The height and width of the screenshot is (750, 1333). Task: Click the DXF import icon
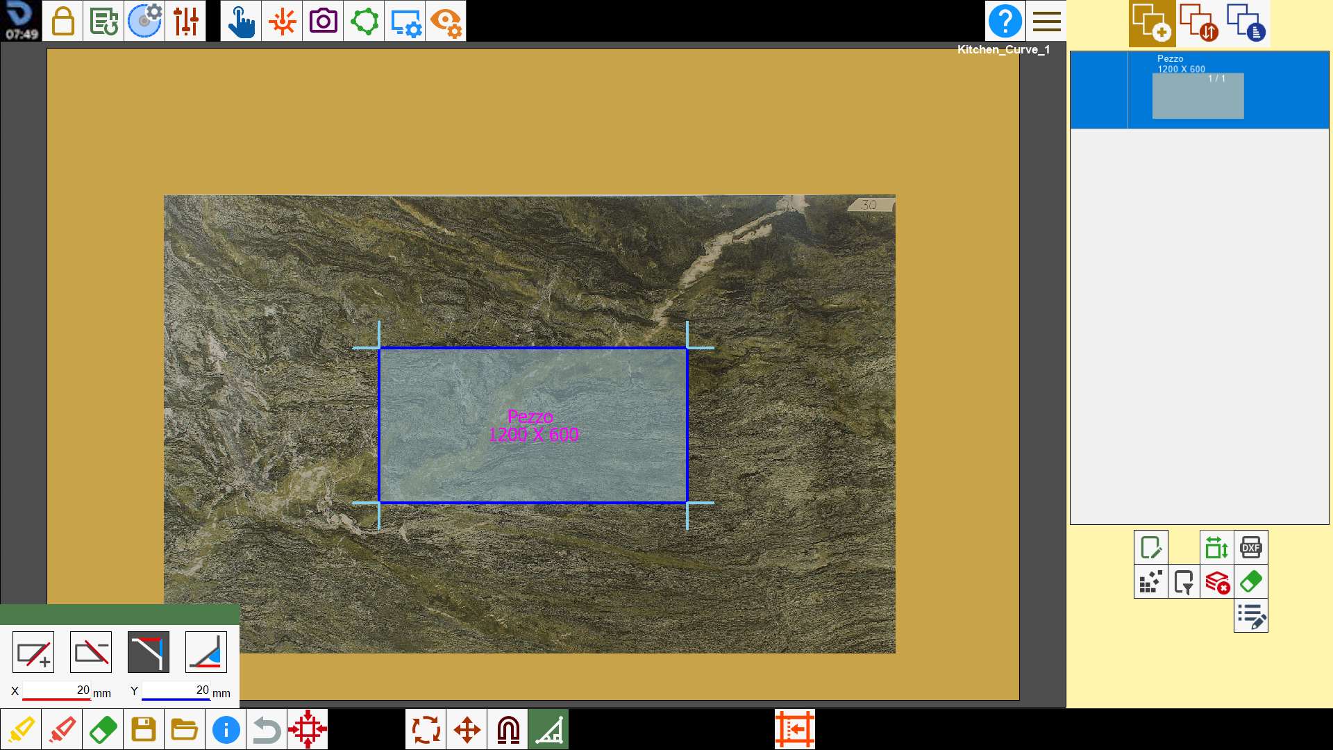1250,547
